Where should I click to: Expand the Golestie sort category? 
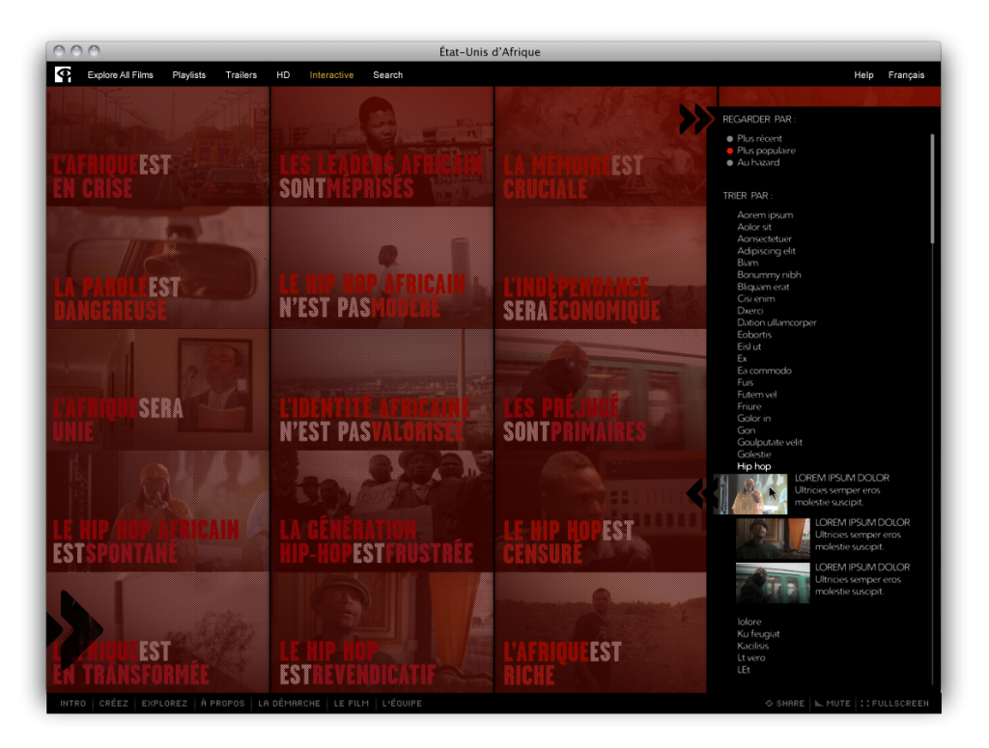(753, 455)
